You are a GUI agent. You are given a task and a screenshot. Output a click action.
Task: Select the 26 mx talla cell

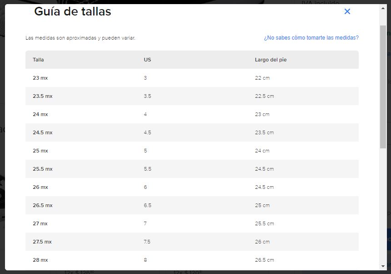[40, 187]
